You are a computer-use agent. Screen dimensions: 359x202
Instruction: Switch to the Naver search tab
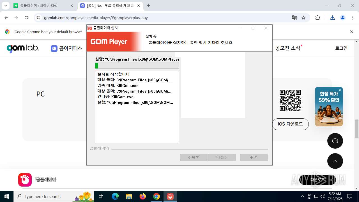[43, 6]
